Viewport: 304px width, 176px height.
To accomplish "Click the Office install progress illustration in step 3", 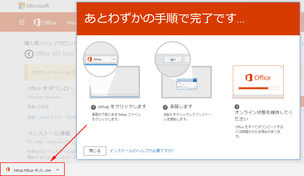I will click(258, 82).
